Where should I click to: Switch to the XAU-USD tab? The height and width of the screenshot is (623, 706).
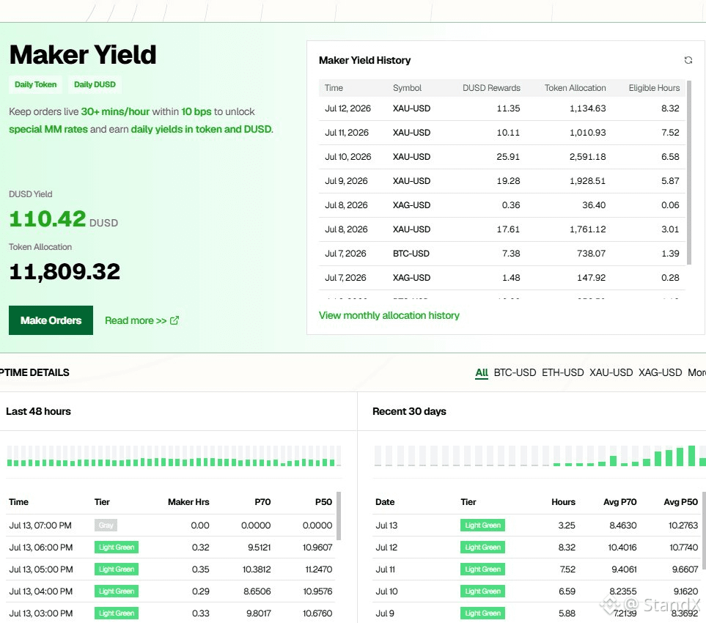pyautogui.click(x=611, y=373)
